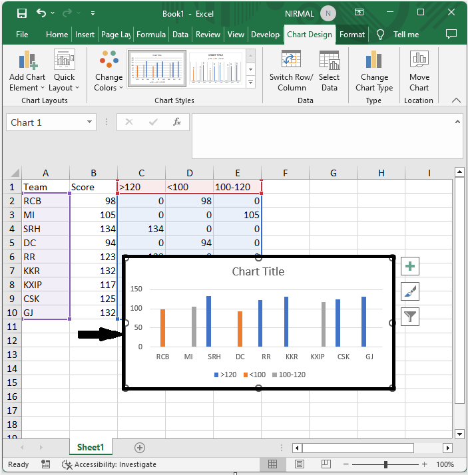This screenshot has height=475, width=468.
Task: Collapse the ribbon with the chevron
Action: click(456, 100)
